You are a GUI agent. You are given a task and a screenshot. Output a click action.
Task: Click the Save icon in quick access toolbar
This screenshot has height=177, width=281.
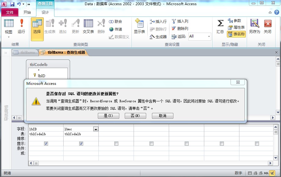pyautogui.click(x=12, y=4)
